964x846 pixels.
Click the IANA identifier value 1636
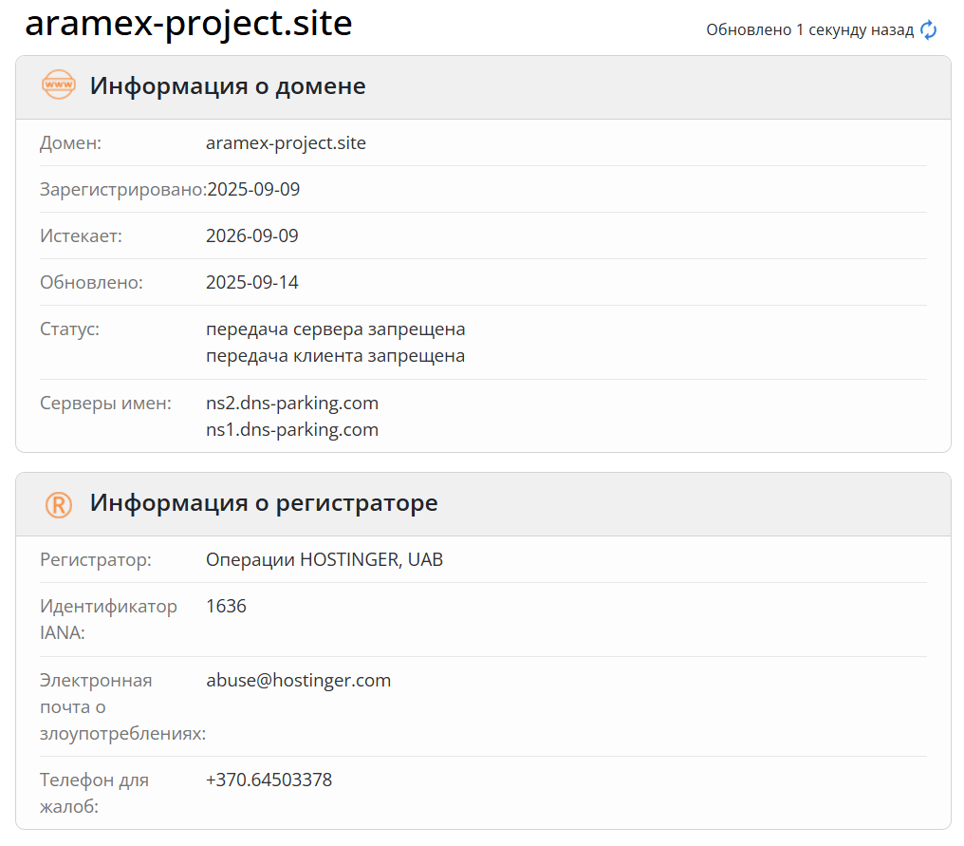226,606
